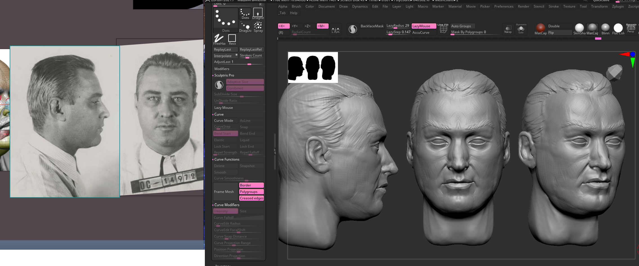
Task: Click the Local Symmetry L.Sym icon
Action: point(335,30)
